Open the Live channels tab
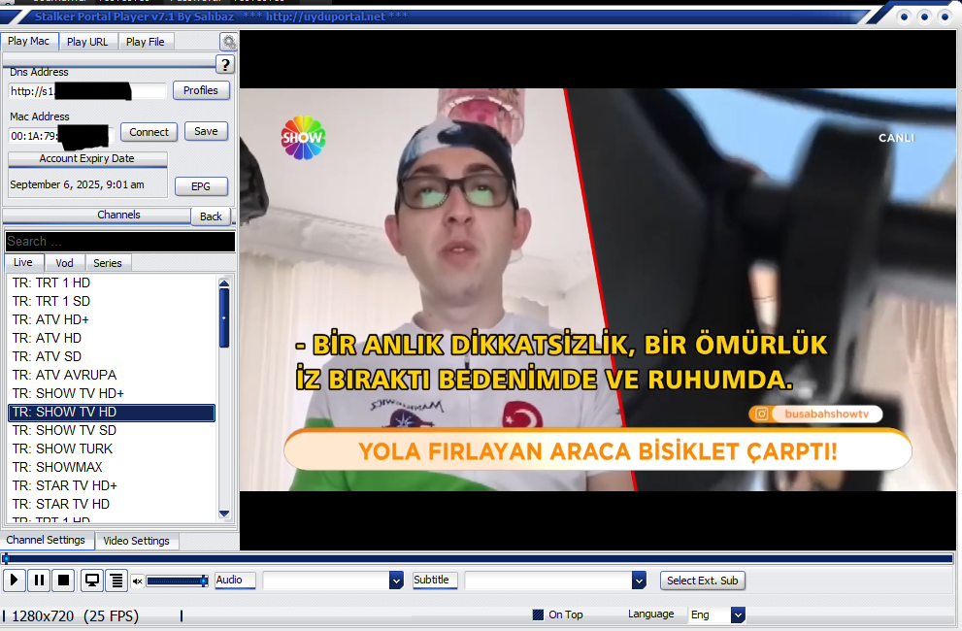 (x=23, y=262)
